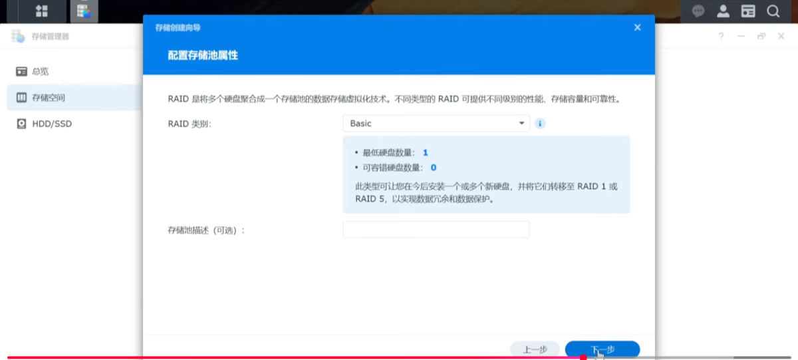Expand the RAID 类别 dropdown showing Basic

pos(436,124)
